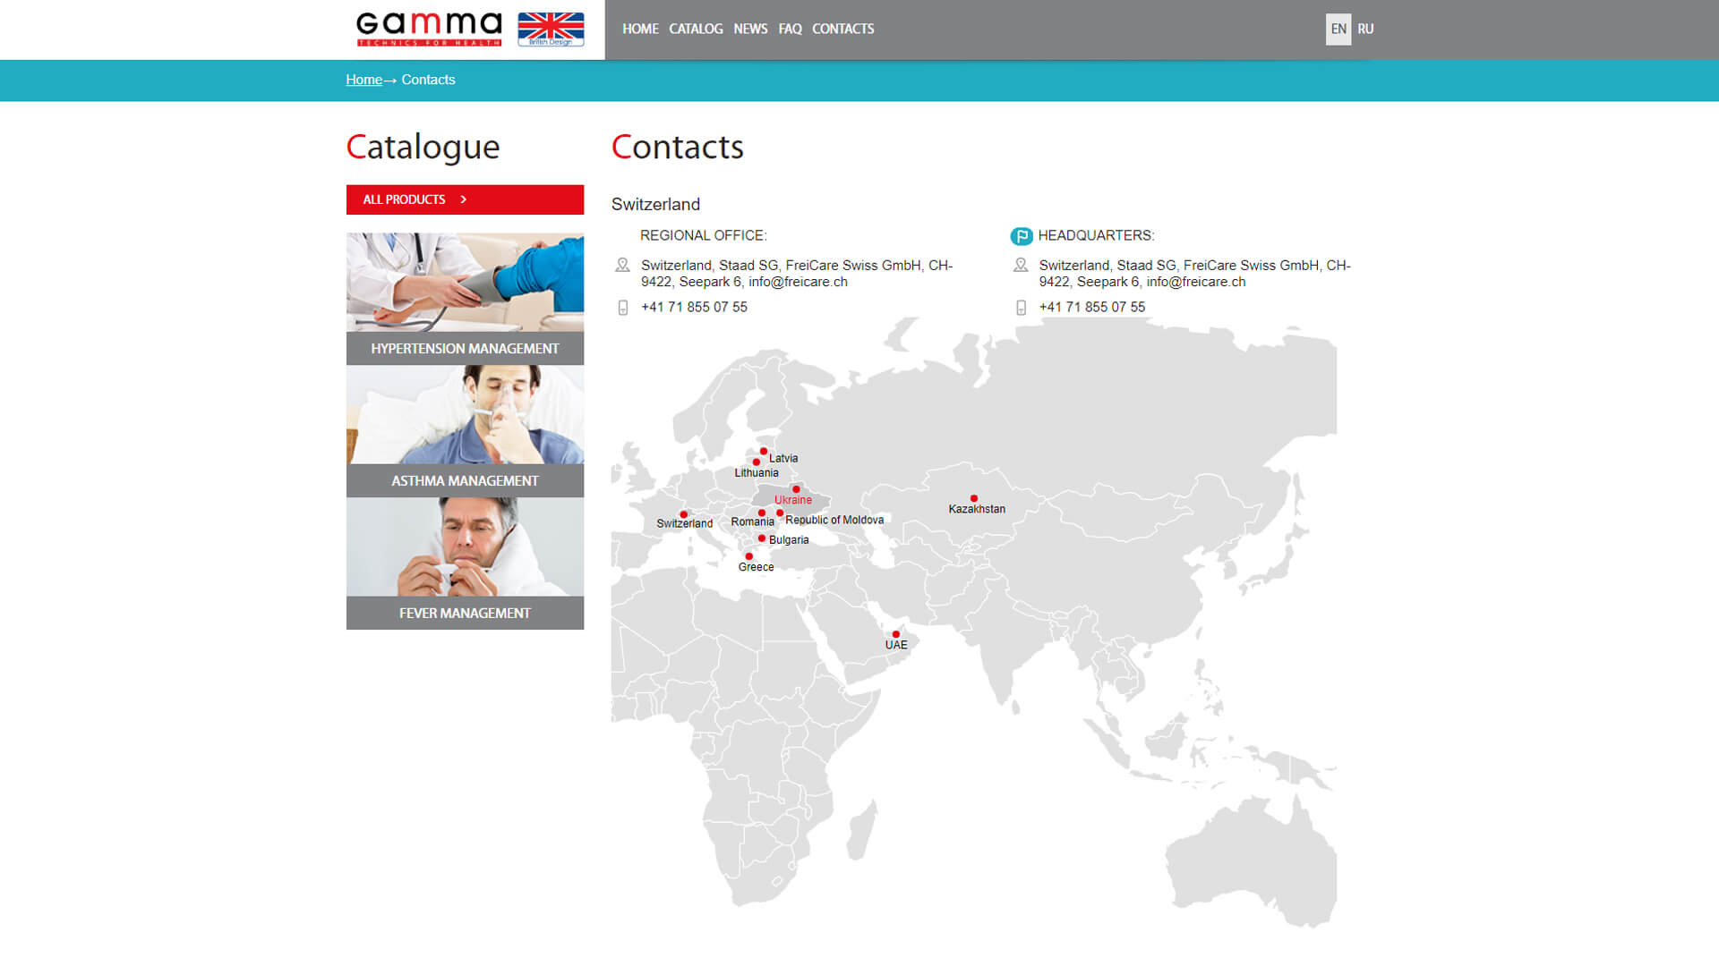
Task: Click the headquarters phone icon
Action: coord(1021,308)
